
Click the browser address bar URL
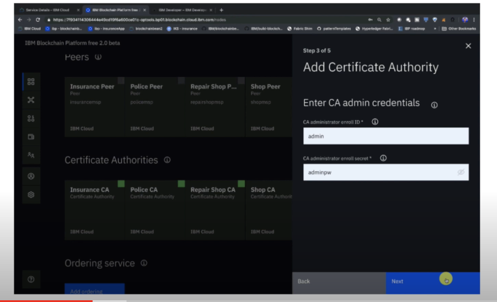[140, 20]
